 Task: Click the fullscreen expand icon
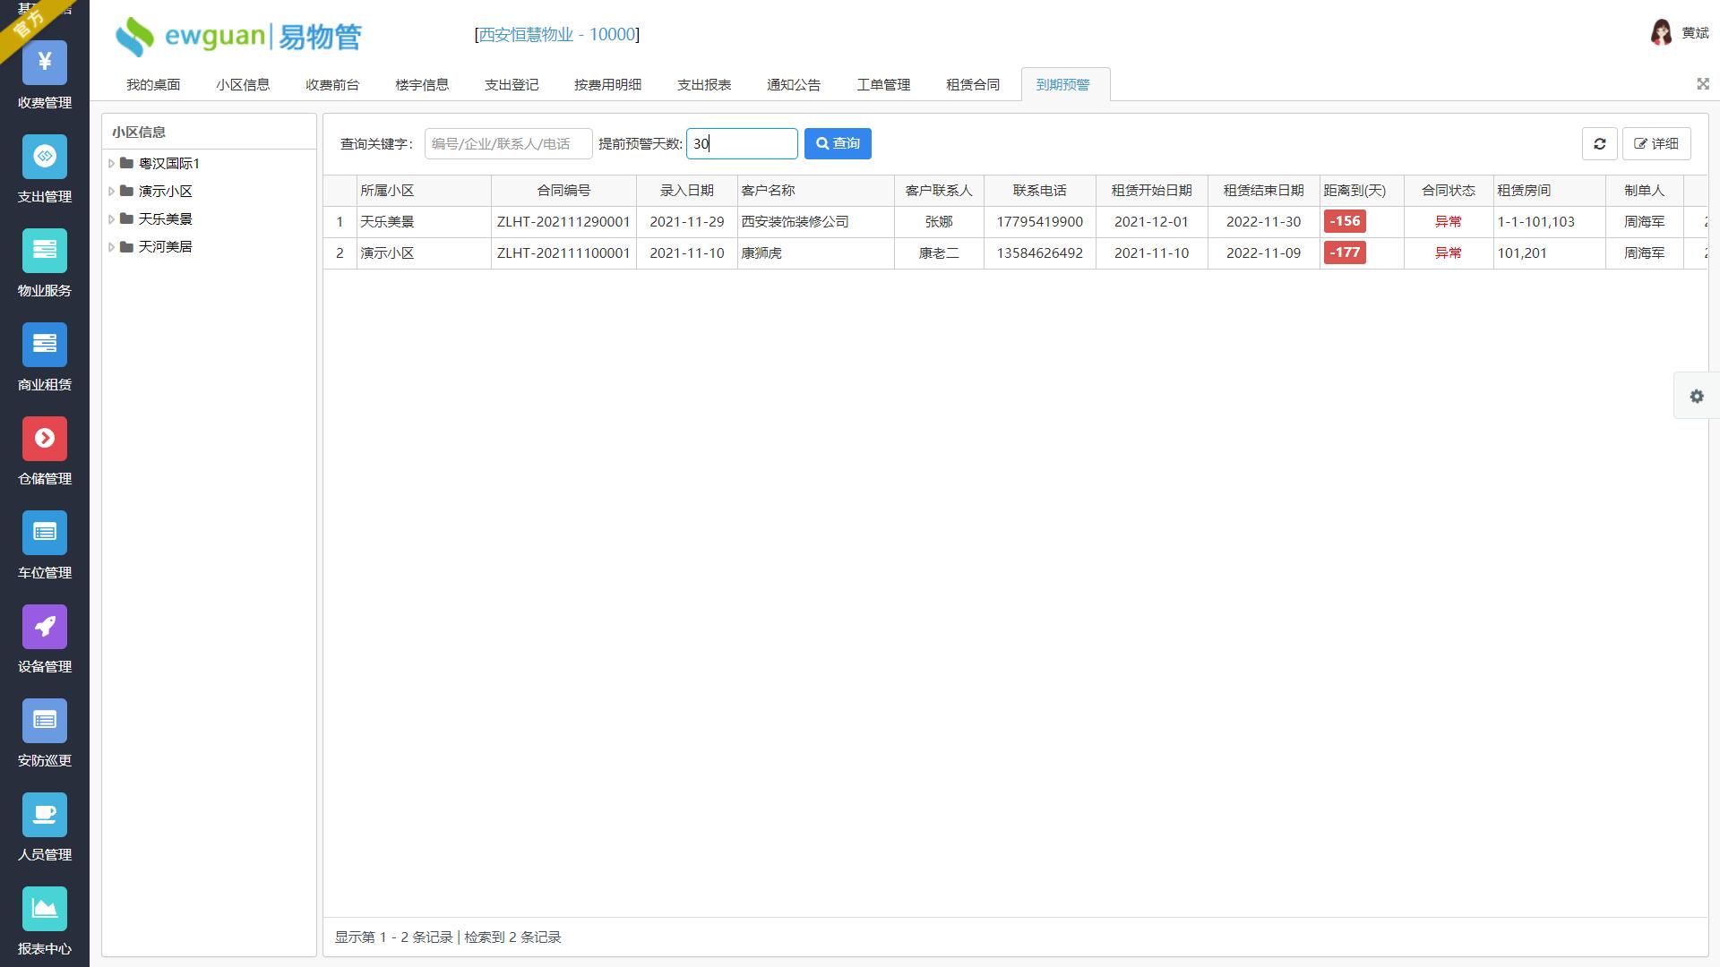coord(1702,84)
